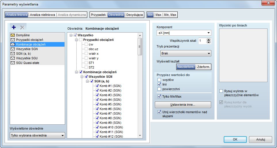Increase Współczynnik skali with up arrow
This screenshot has width=277, height=148.
click(x=209, y=39)
